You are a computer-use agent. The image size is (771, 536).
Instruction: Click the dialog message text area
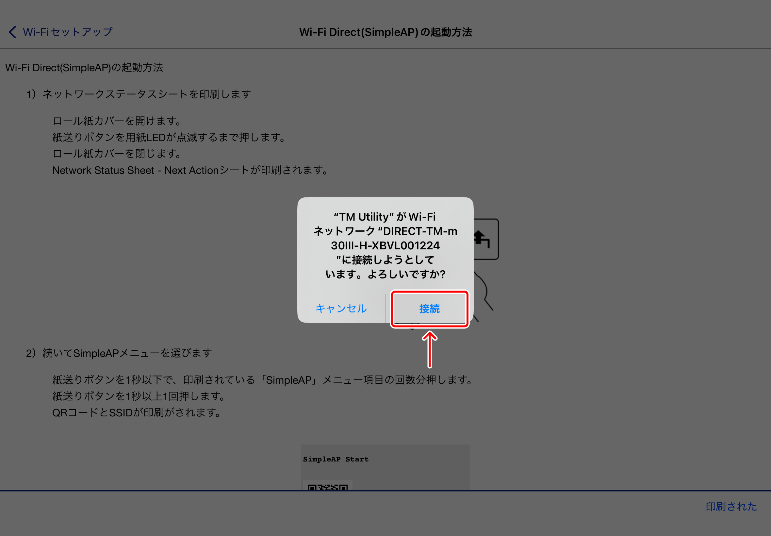click(385, 245)
